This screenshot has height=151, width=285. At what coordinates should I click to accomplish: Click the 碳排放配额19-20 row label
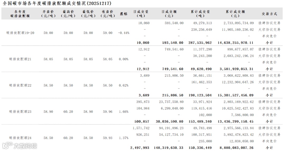click(x=20, y=33)
